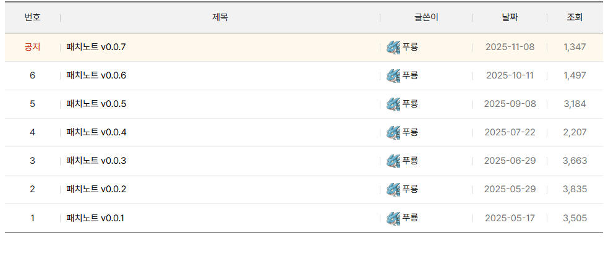Click dragon avatar icon in v0.0.1 row
The image size is (616, 254).
point(393,218)
